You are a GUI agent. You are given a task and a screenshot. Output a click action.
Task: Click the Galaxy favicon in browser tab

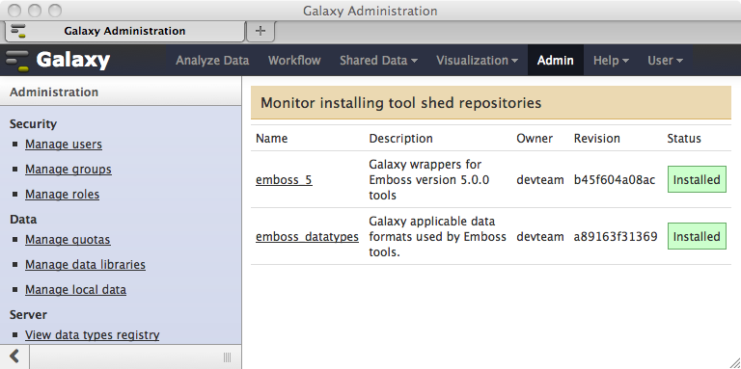click(x=18, y=31)
